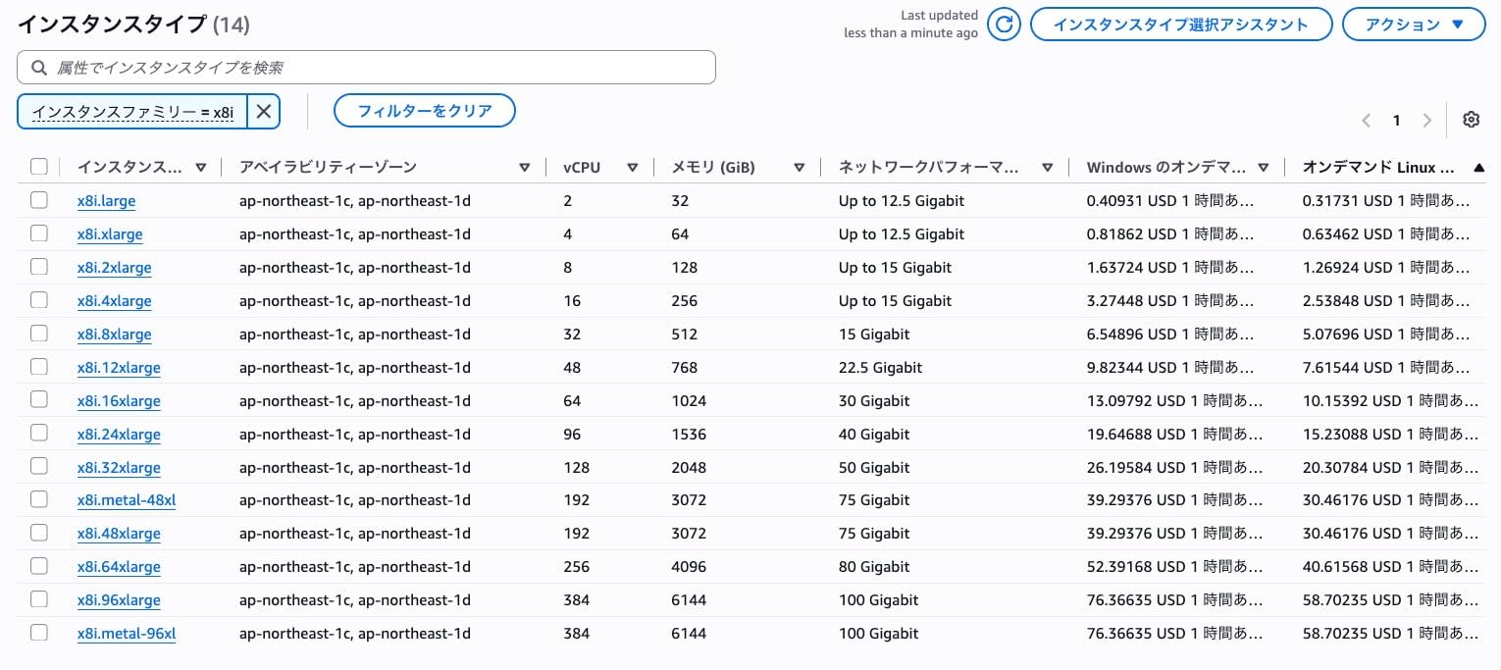Open the x8i.8xlarge link
The height and width of the screenshot is (670, 1501).
[114, 335]
